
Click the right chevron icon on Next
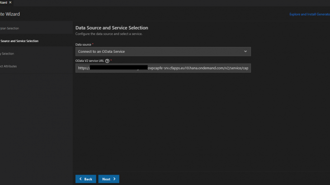point(114,179)
